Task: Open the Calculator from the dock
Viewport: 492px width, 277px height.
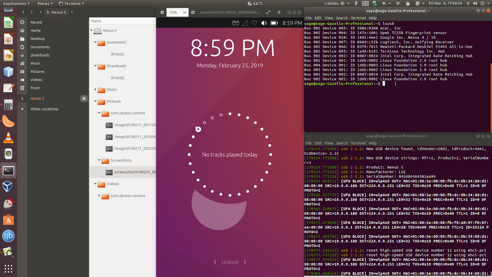Action: 8,105
